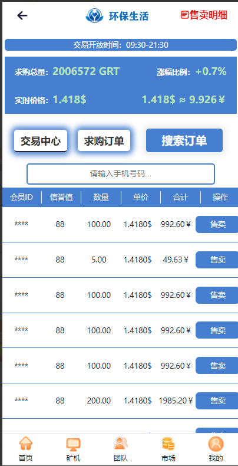The image size is (238, 466).
Task: Open 售卖明细 list icon at top right
Action: pyautogui.click(x=185, y=15)
